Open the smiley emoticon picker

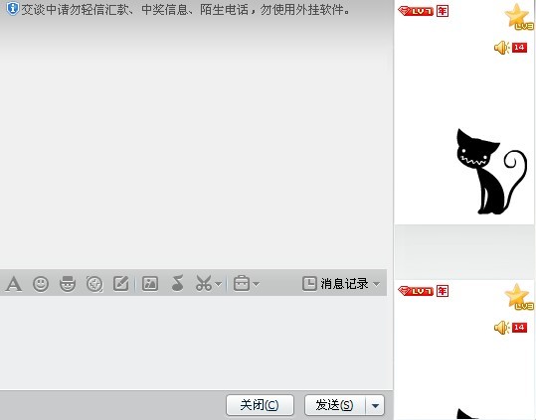(x=41, y=284)
